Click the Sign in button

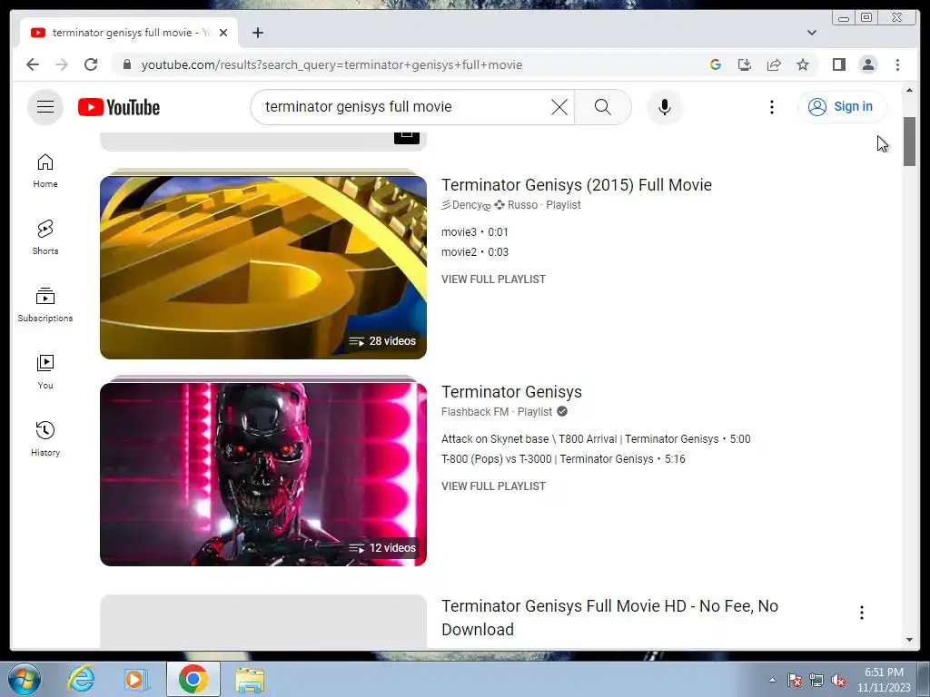click(841, 107)
